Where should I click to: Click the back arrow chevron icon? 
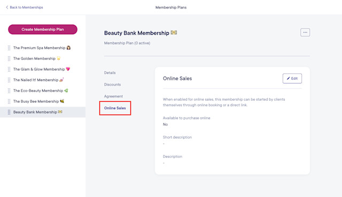7,7
